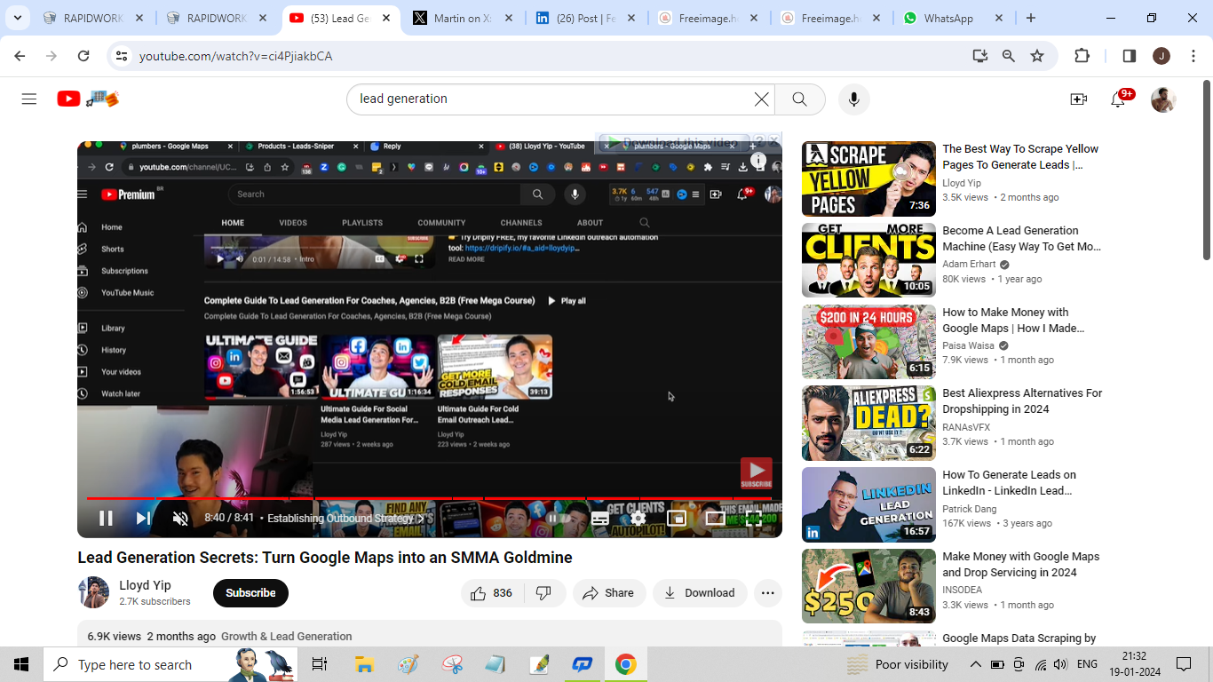Screen dimensions: 1213x682
Task: Open Windows action center notifications
Action: coord(1184,664)
